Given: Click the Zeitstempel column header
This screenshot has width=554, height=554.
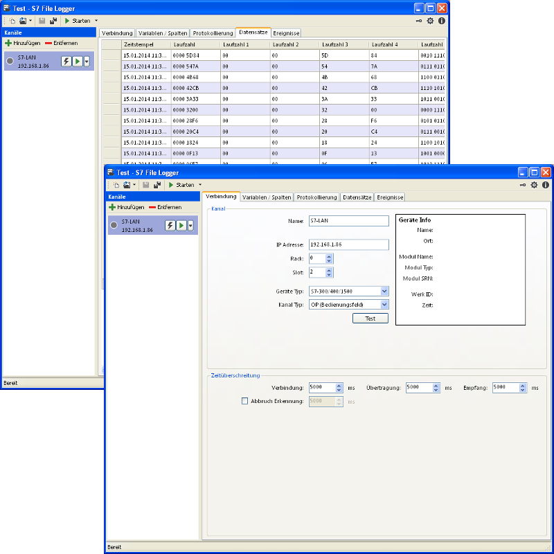Looking at the screenshot, I should 146,44.
